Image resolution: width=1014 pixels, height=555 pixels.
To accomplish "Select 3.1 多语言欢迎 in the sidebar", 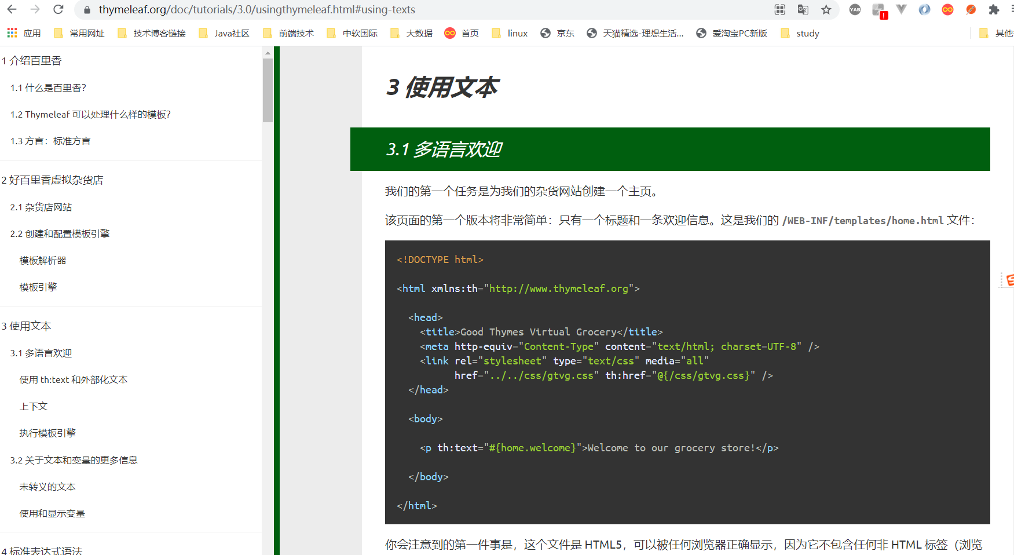I will click(x=41, y=353).
